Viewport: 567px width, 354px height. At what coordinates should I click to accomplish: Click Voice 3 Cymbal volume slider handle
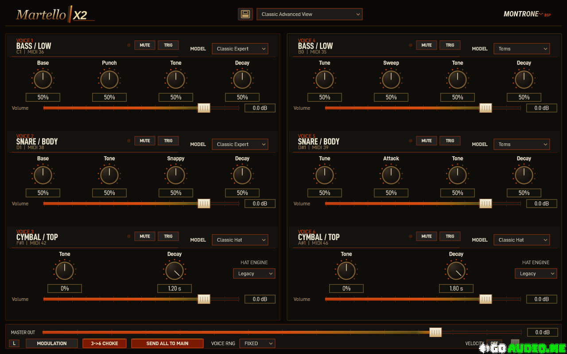coord(204,299)
